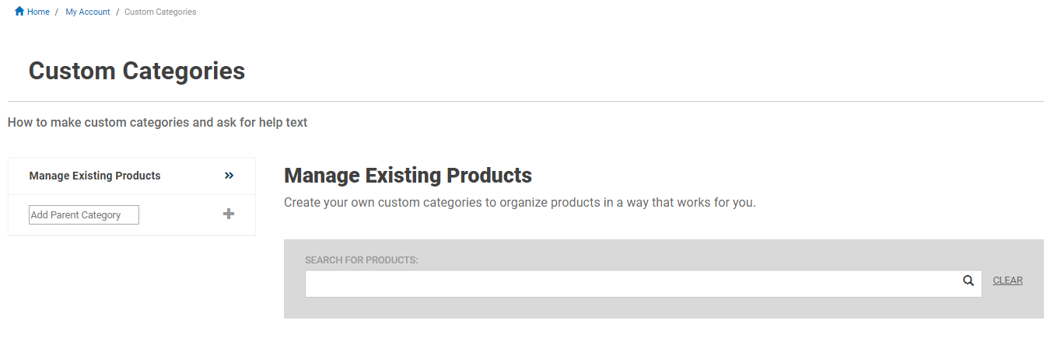This screenshot has height=338, width=1054.
Task: Focus the product search text box
Action: (643, 284)
